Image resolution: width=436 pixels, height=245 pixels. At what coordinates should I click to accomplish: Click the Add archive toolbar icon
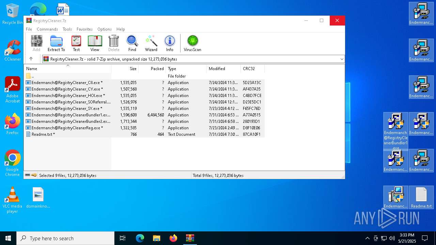36,43
